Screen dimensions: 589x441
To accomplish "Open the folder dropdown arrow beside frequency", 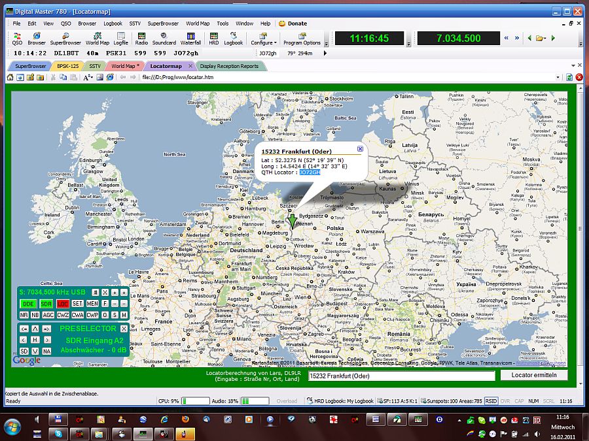I will 544,39.
